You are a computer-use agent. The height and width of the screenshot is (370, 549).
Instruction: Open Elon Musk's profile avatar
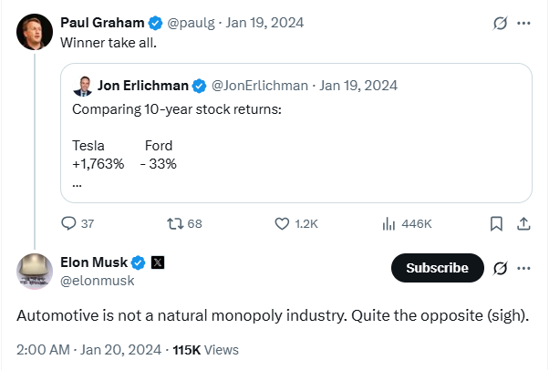click(35, 271)
